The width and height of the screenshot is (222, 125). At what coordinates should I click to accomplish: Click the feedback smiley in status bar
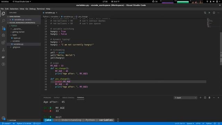pyautogui.click(x=215, y=124)
